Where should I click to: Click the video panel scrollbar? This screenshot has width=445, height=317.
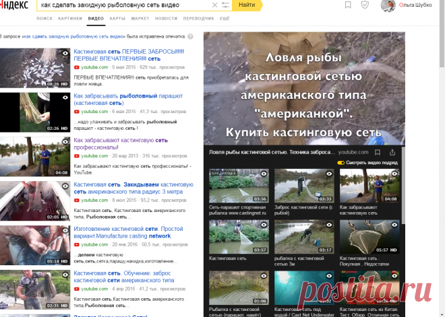pos(403,186)
